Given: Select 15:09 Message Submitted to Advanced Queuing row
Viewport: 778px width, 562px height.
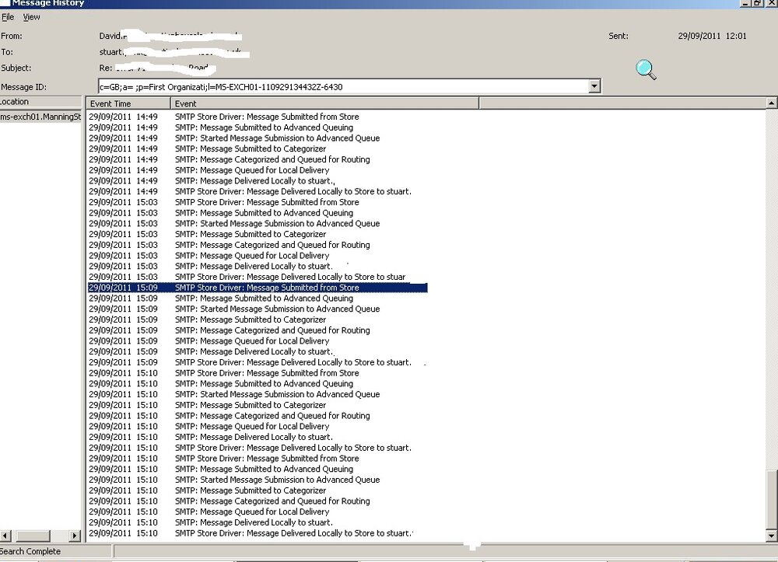Looking at the screenshot, I should 221,298.
